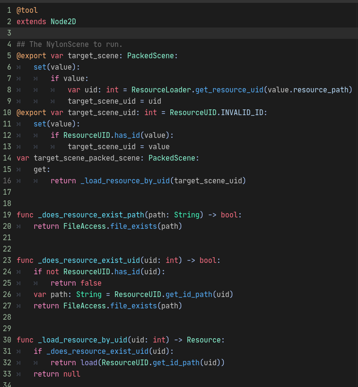
Task: Click 'target_scene' variable name on line 5
Action: click(x=93, y=56)
